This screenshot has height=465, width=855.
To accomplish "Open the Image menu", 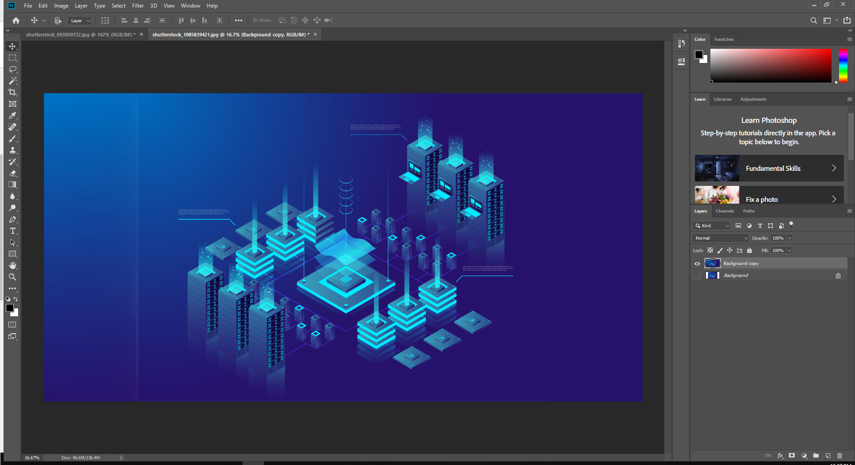I will coord(61,6).
